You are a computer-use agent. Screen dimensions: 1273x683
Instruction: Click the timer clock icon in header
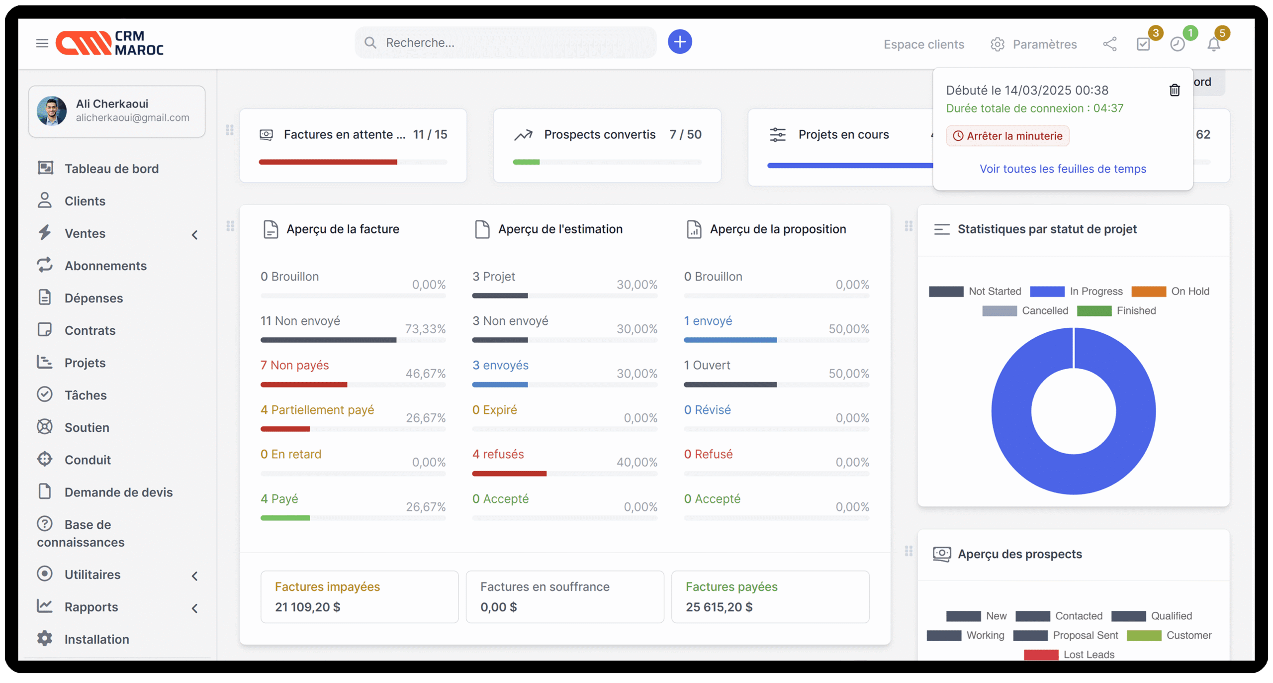point(1177,44)
